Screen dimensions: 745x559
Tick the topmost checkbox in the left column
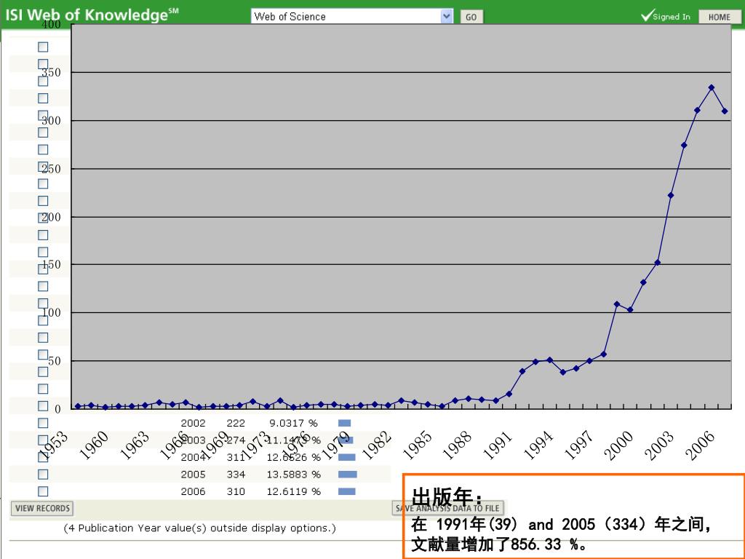pyautogui.click(x=43, y=47)
